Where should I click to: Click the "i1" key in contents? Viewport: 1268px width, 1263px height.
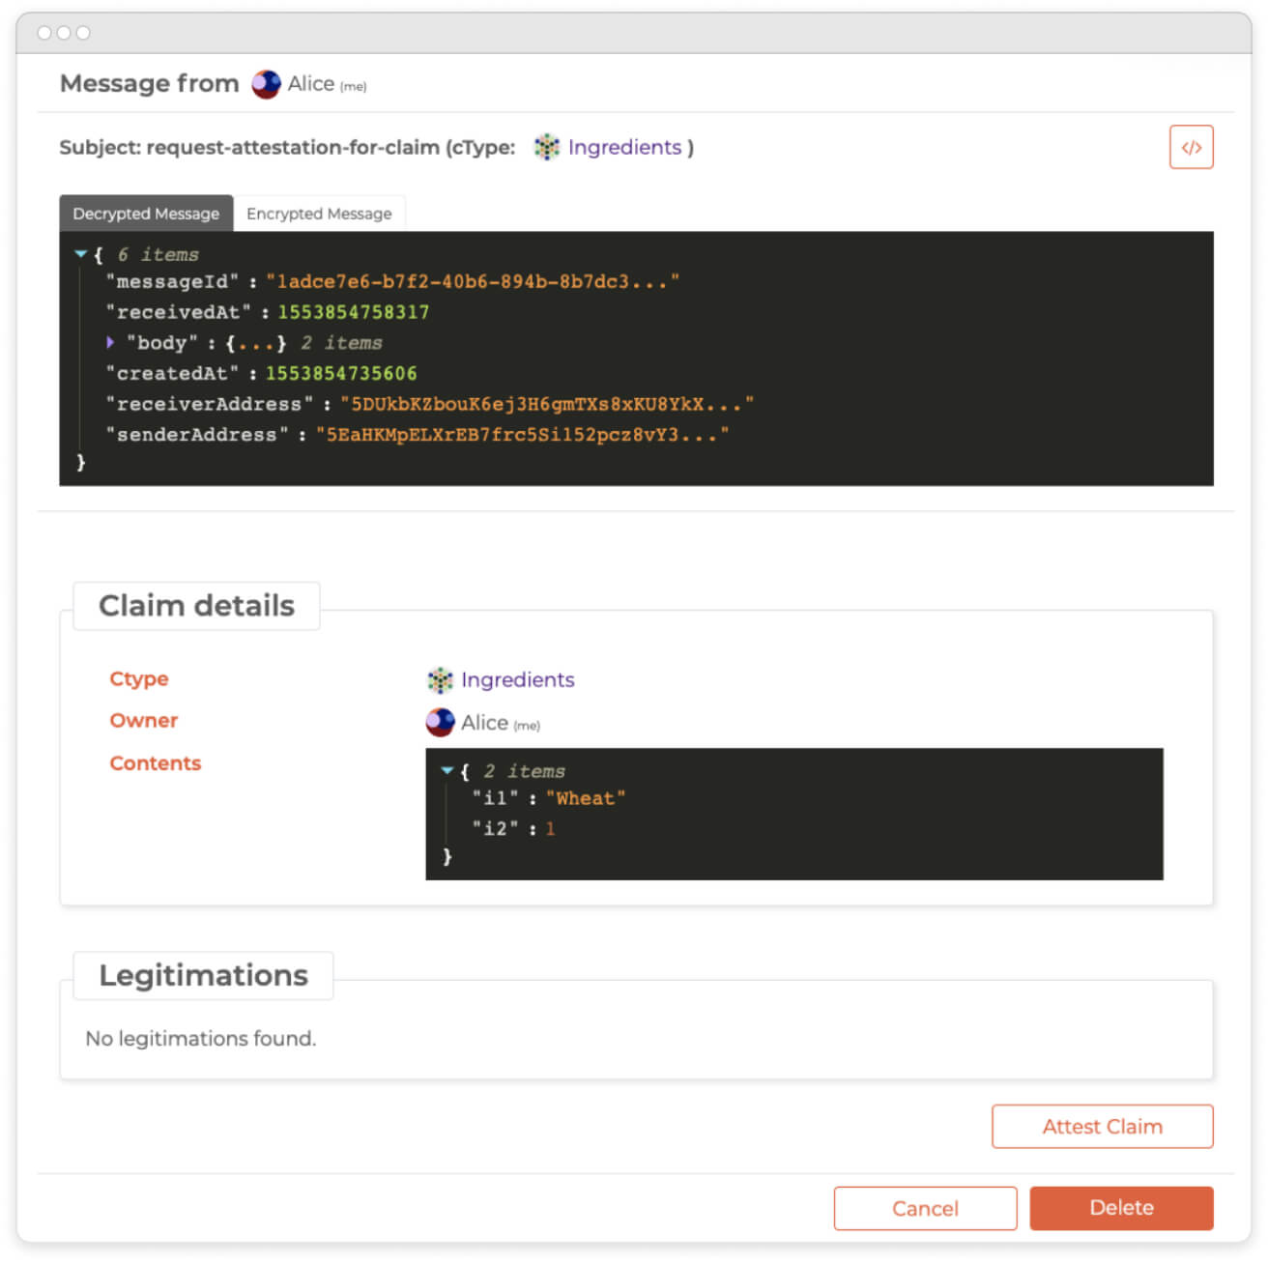coord(495,798)
